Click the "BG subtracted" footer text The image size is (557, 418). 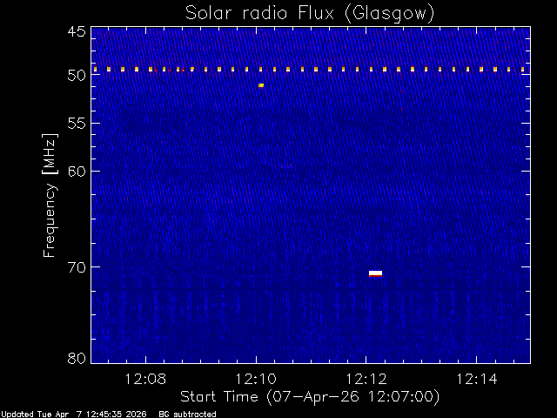click(187, 415)
